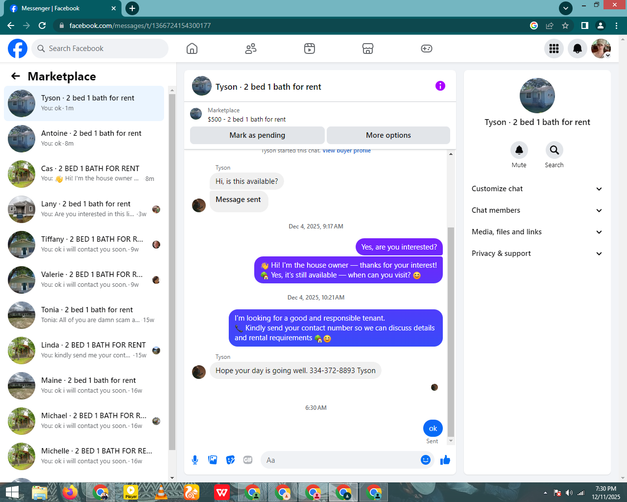Image resolution: width=627 pixels, height=502 pixels.
Task: Open the Video (Watch) icon
Action: pyautogui.click(x=310, y=49)
